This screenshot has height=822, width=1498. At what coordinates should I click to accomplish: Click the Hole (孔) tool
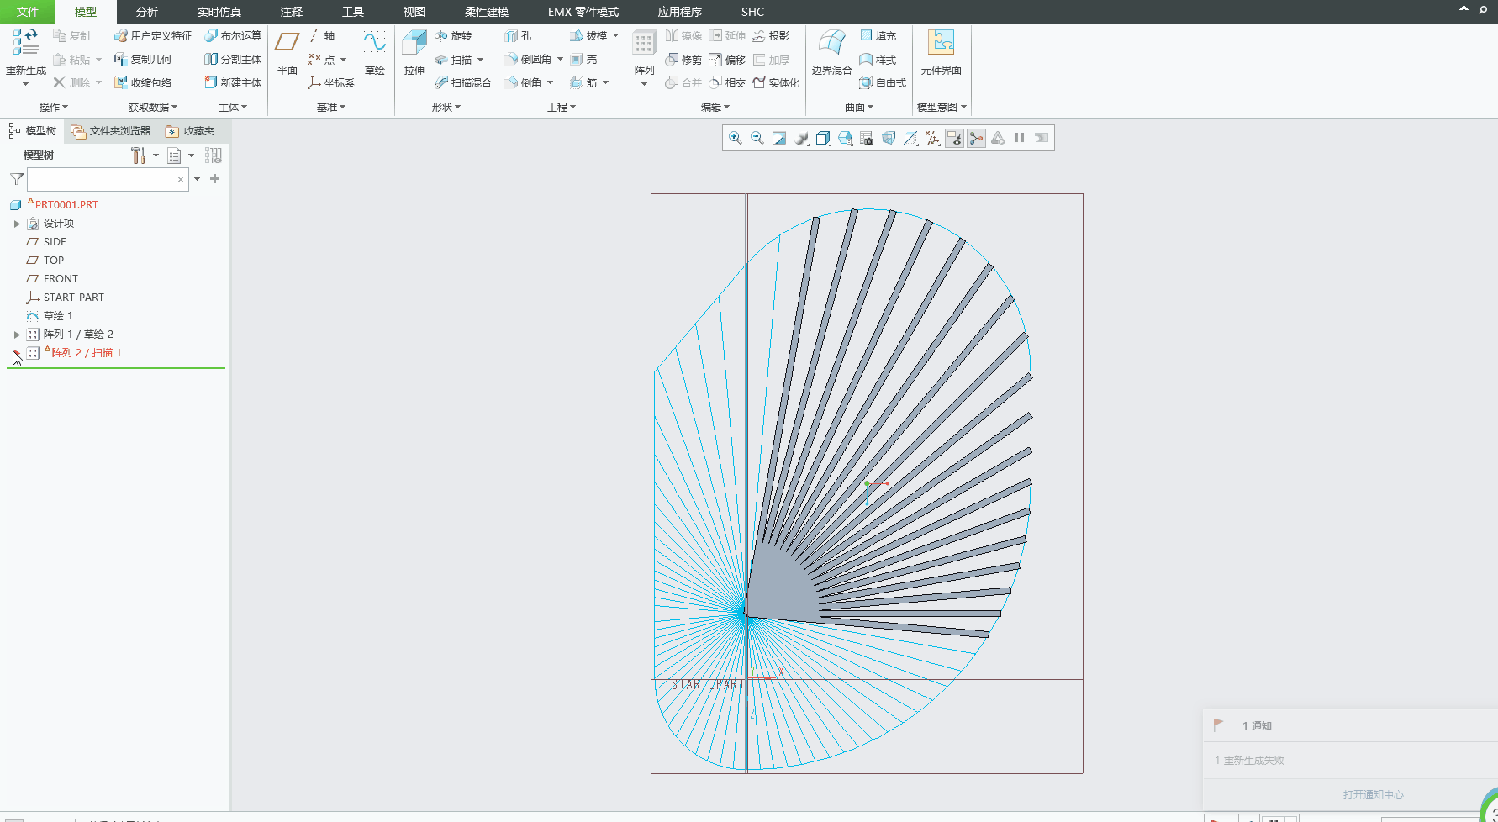pyautogui.click(x=518, y=36)
